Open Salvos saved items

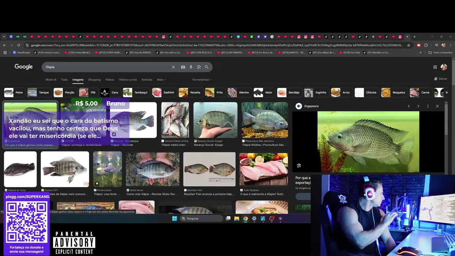coord(440,79)
